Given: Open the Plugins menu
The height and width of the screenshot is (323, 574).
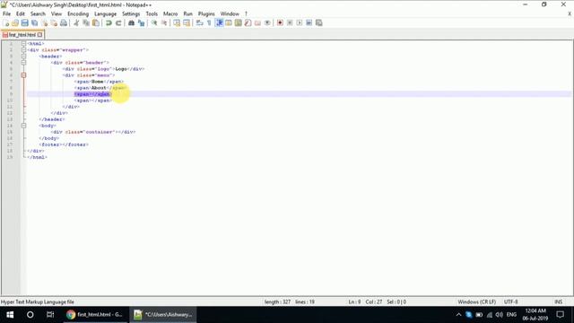Looking at the screenshot, I should tap(206, 14).
